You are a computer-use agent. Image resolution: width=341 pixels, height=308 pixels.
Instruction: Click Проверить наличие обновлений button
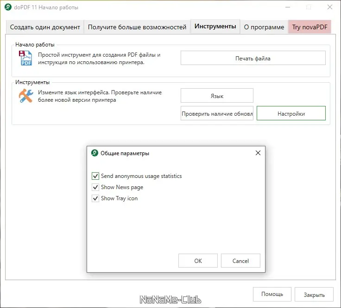pyautogui.click(x=217, y=113)
